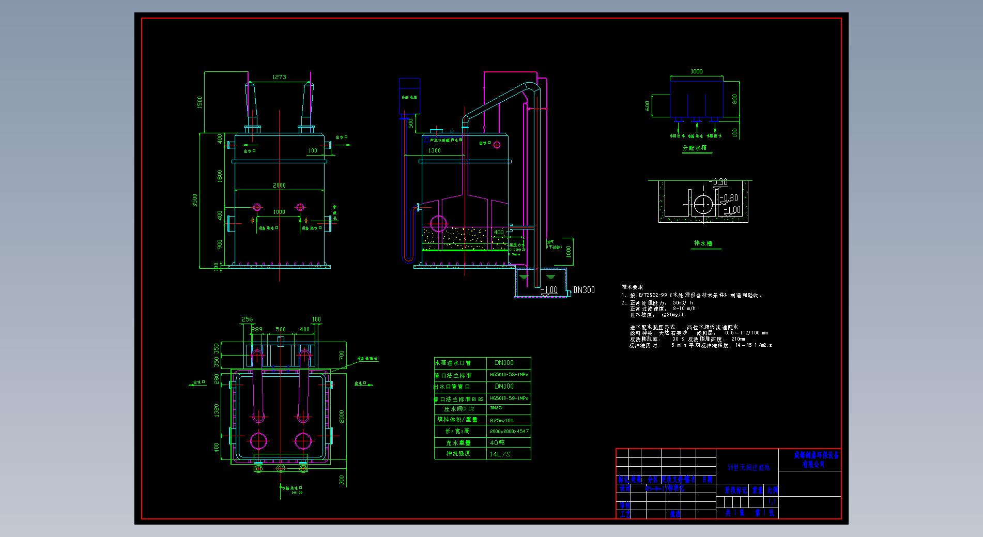Click the 1300 dimension in the section view
Screen dimensions: 983x537
click(x=435, y=150)
